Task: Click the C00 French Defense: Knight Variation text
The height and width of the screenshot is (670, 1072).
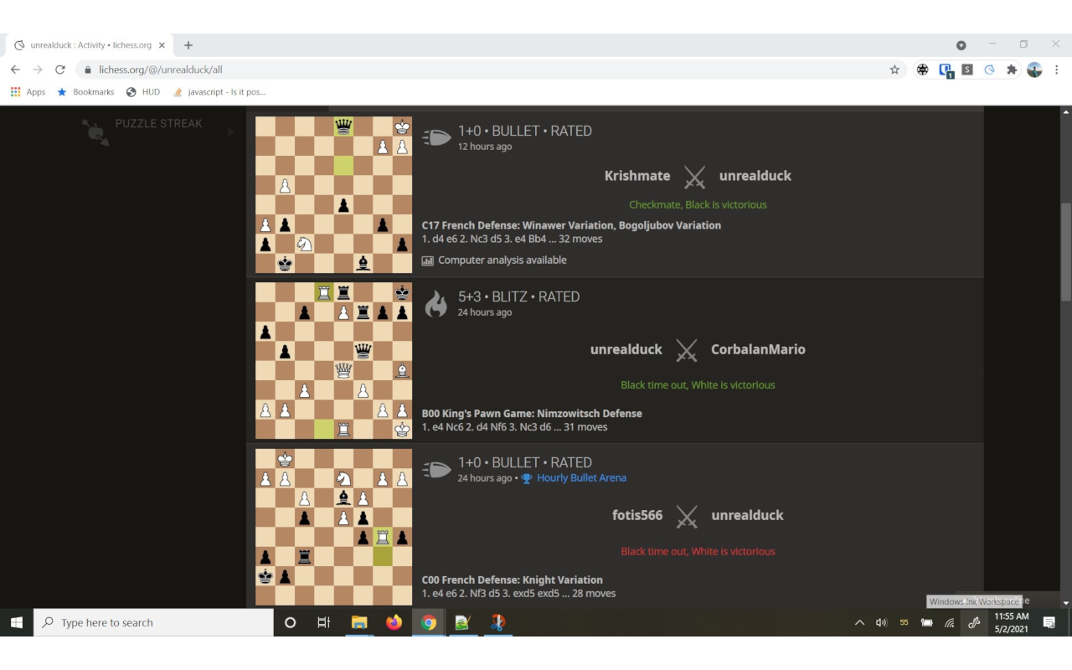Action: pos(512,580)
